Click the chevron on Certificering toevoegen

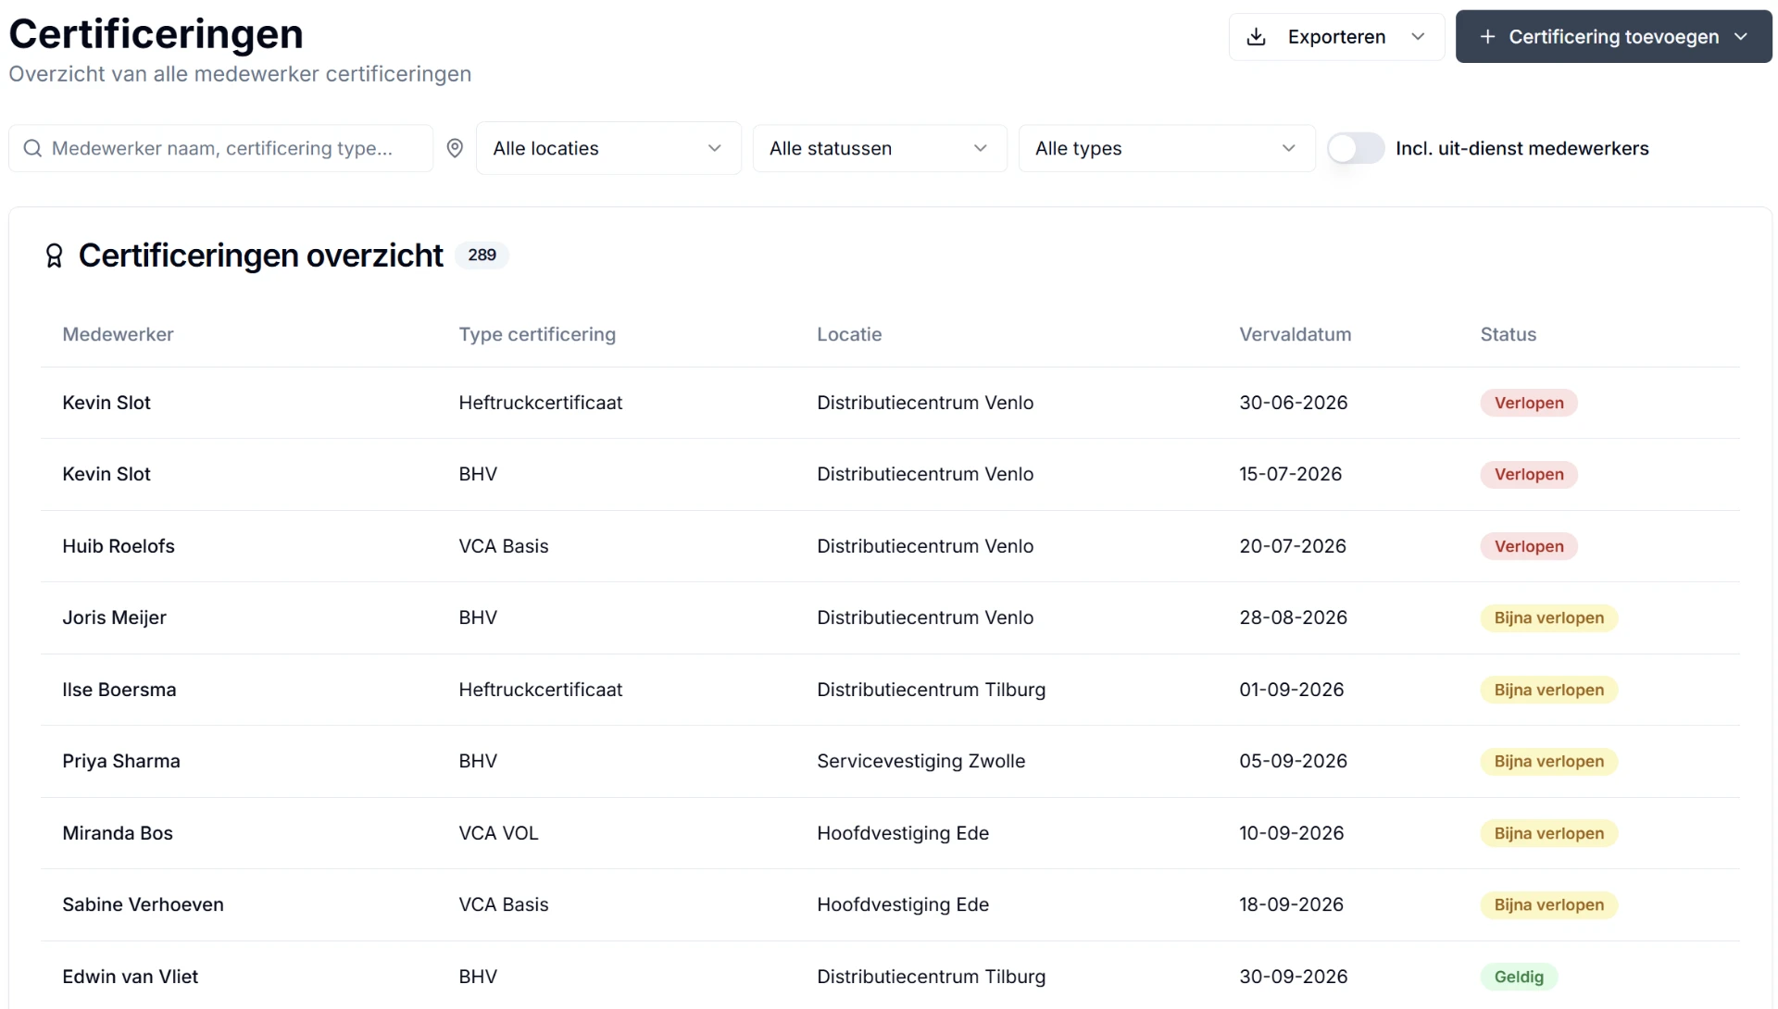point(1741,37)
